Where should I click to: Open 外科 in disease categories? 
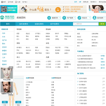[x=4, y=37]
